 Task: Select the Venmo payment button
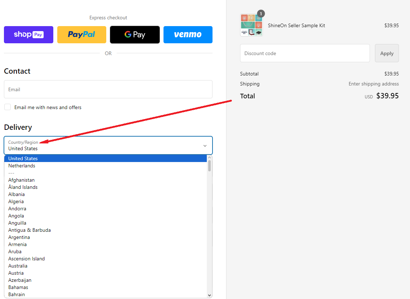pyautogui.click(x=188, y=34)
